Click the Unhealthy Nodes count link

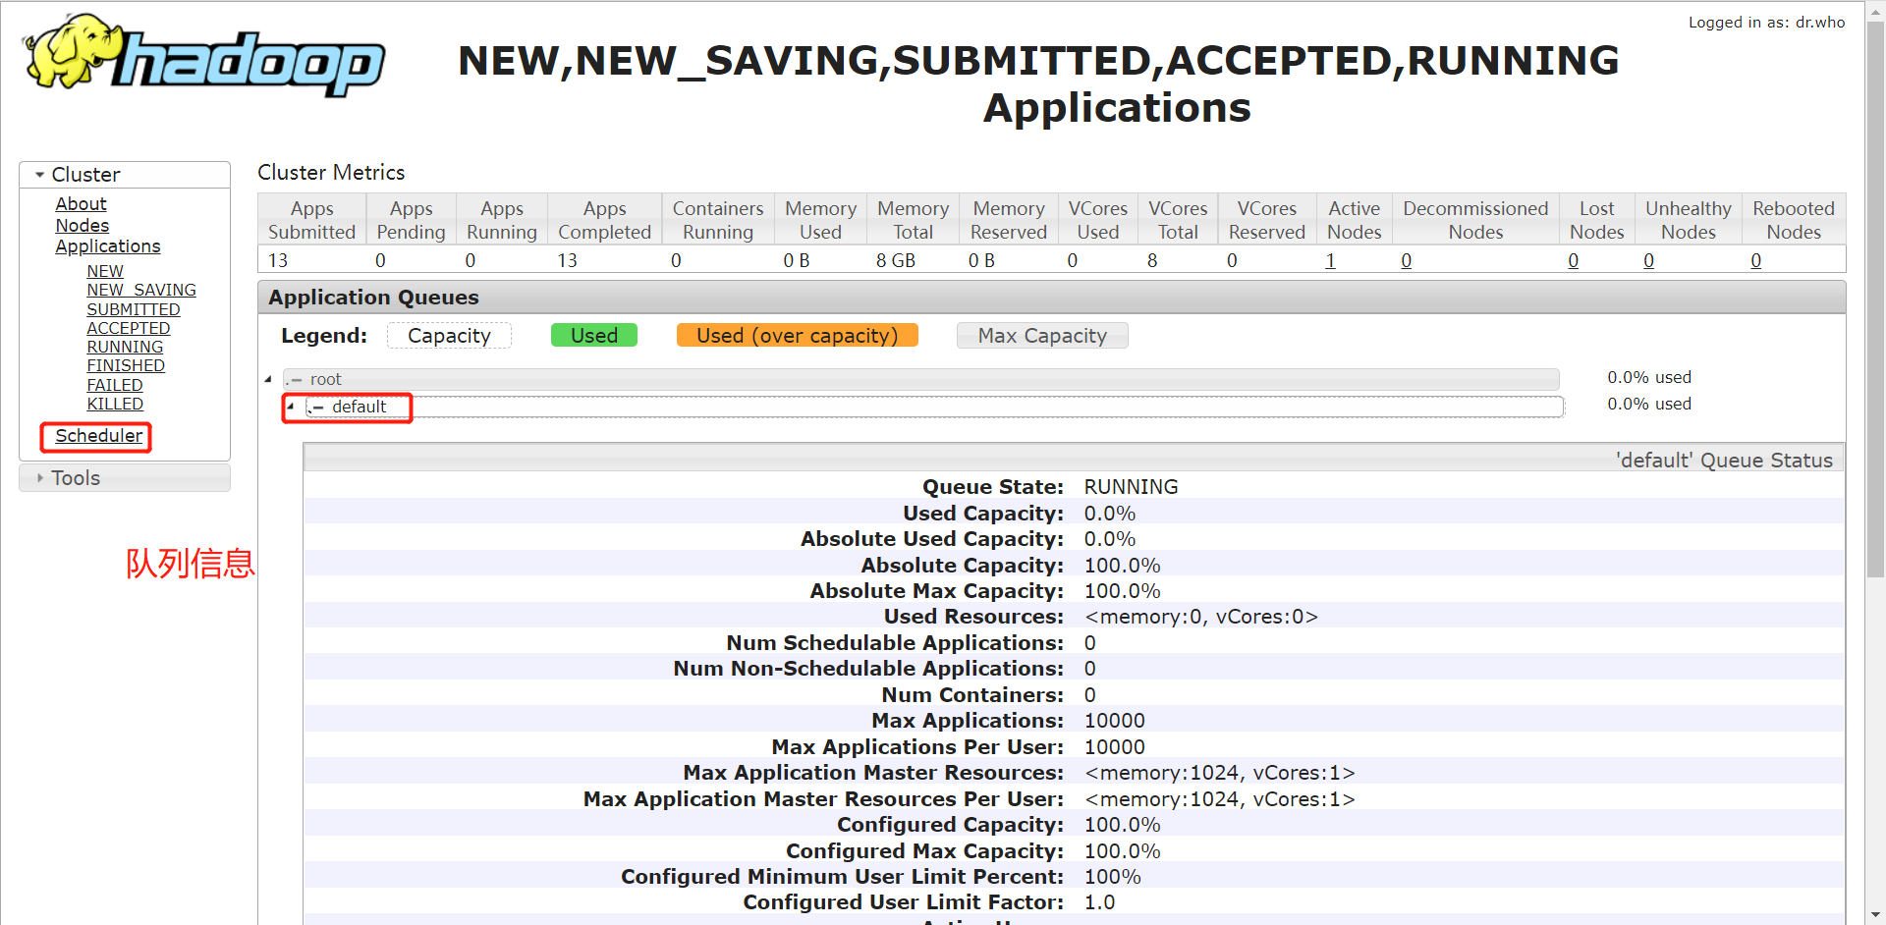tap(1649, 260)
